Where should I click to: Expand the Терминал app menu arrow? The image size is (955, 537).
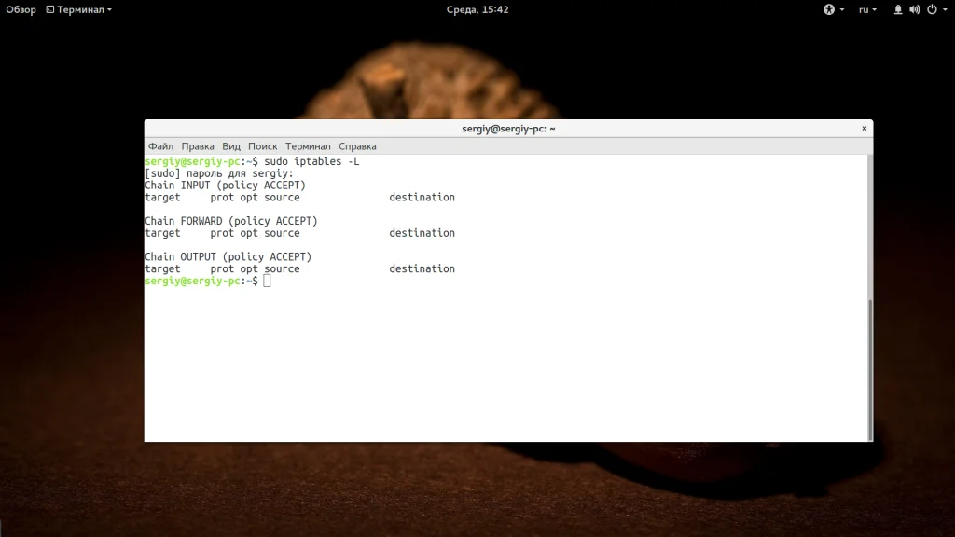110,9
